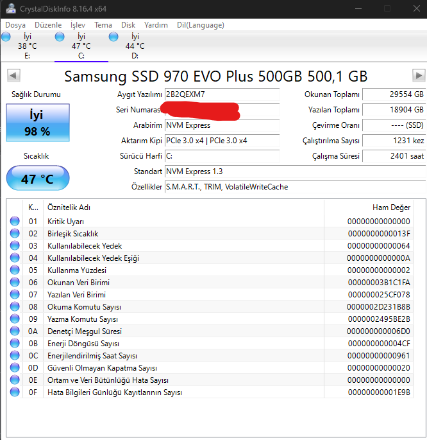Click the K... ID column header
Image resolution: width=427 pixels, height=440 pixels.
[x=33, y=207]
